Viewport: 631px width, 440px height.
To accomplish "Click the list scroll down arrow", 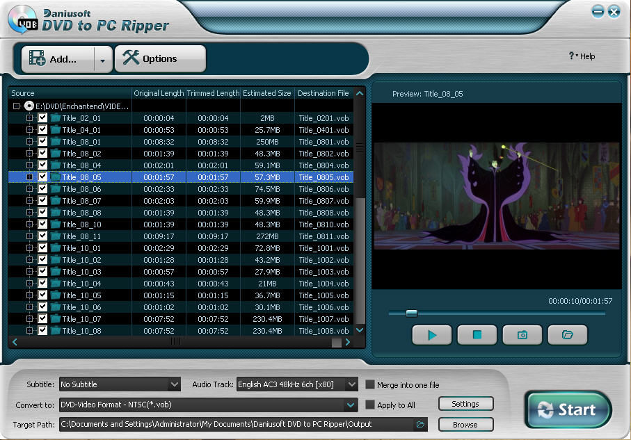I will [360, 330].
